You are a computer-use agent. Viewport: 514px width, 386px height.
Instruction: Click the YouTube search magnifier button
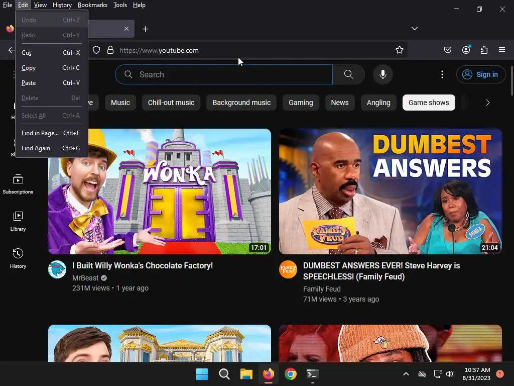[x=349, y=74]
